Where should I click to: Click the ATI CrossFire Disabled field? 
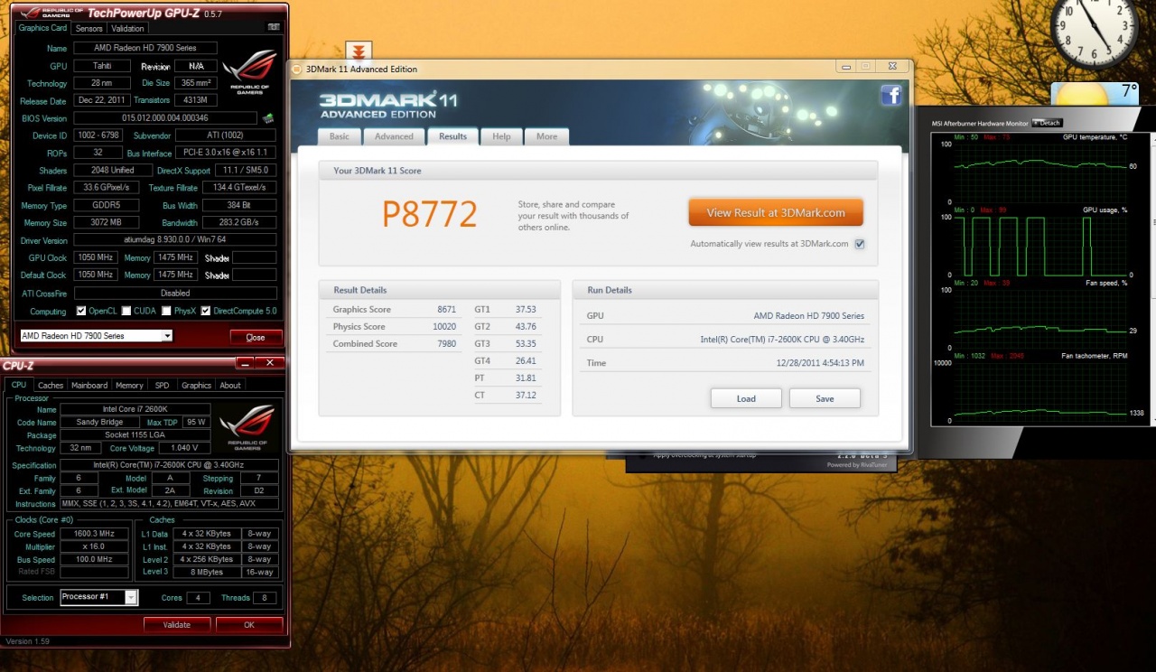click(x=175, y=293)
